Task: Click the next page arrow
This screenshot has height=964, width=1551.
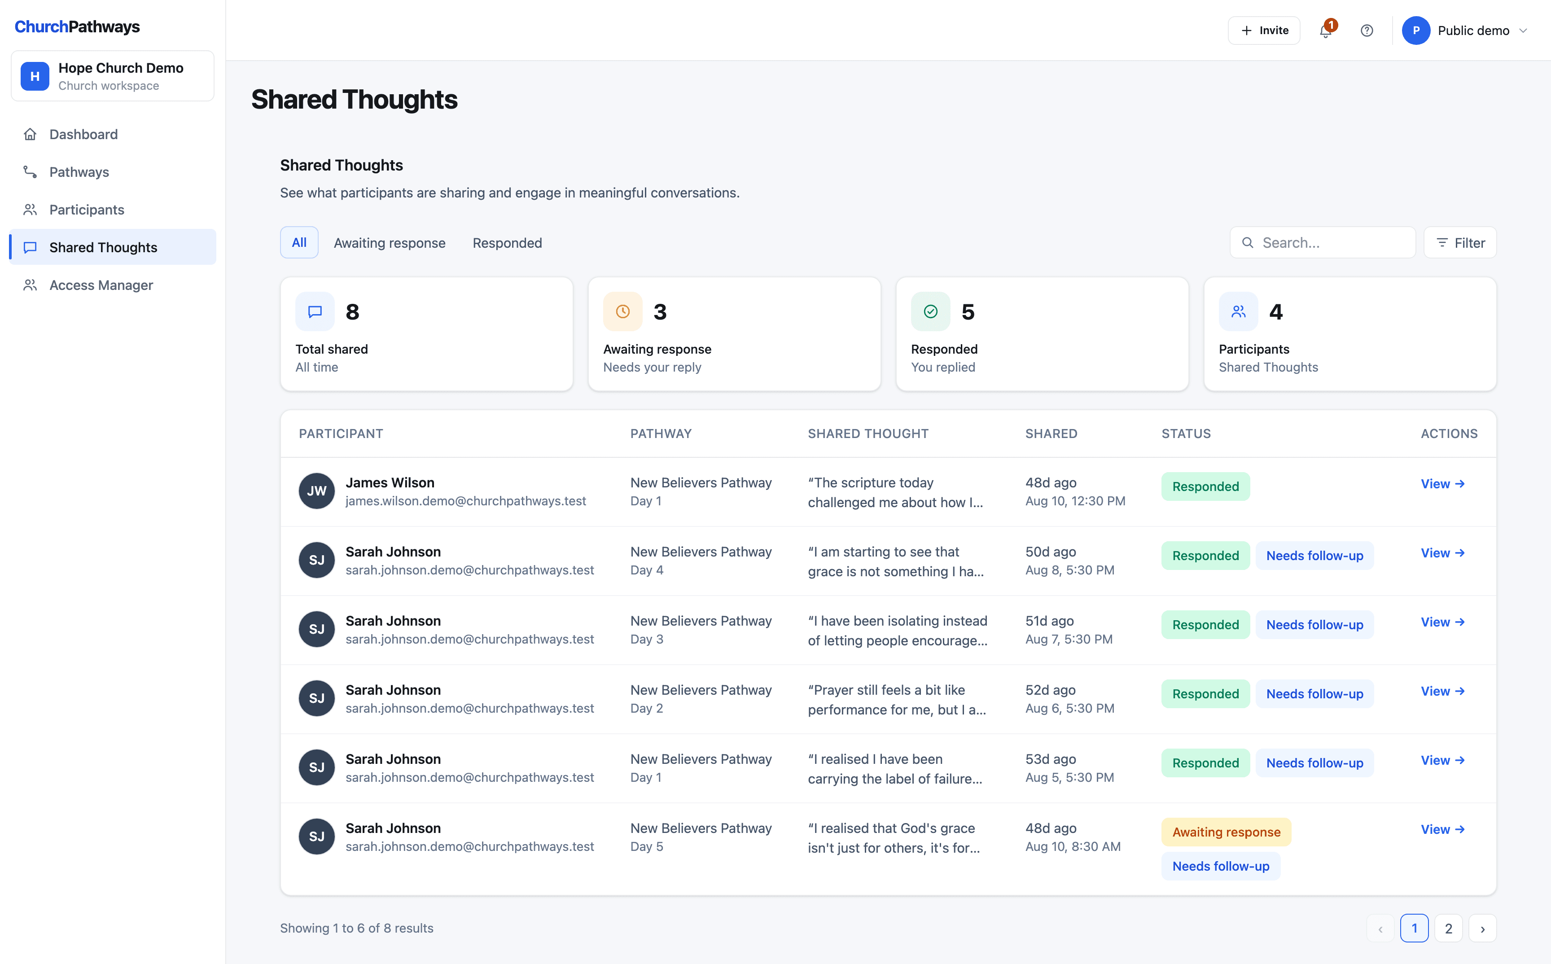Action: point(1483,928)
